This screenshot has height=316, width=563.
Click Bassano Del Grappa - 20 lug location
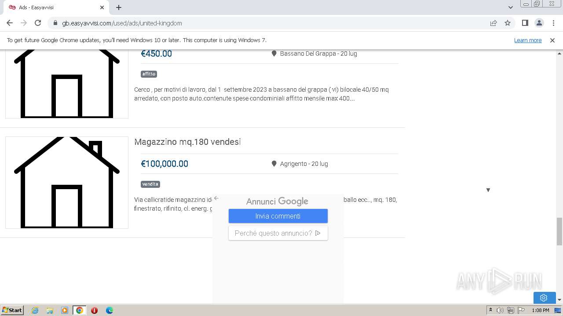tap(318, 54)
